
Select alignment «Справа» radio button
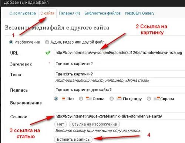click(149, 99)
